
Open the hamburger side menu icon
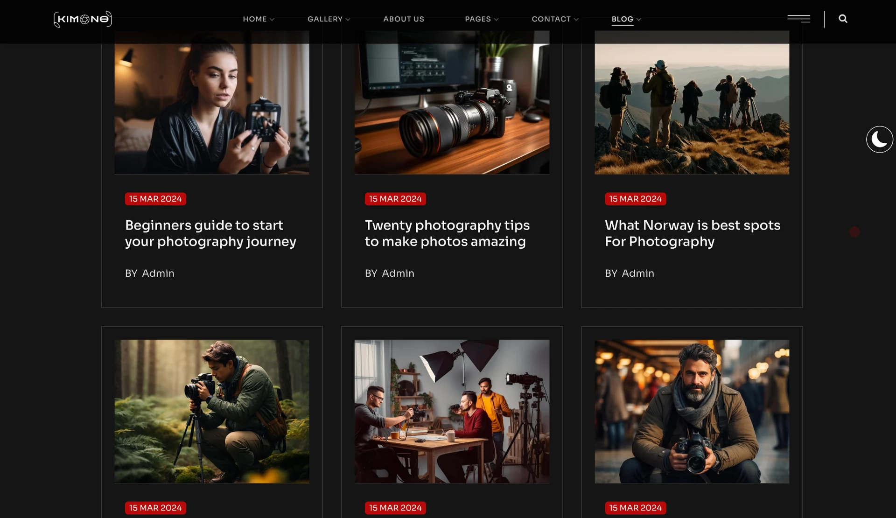tap(798, 19)
